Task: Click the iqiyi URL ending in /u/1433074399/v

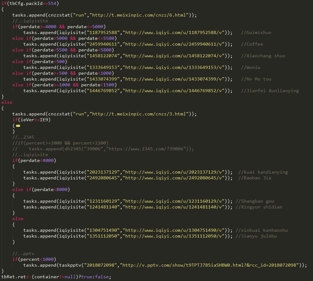Action: click(x=173, y=79)
